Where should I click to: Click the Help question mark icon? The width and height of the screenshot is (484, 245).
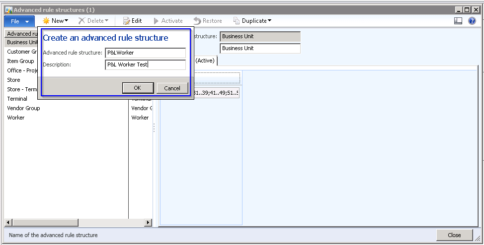click(x=472, y=21)
